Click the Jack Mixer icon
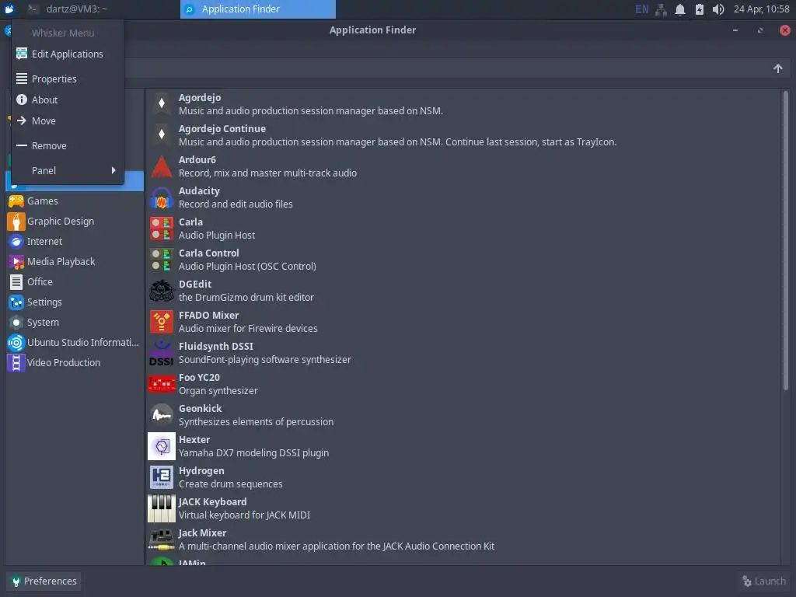Image resolution: width=796 pixels, height=597 pixels. 162,539
